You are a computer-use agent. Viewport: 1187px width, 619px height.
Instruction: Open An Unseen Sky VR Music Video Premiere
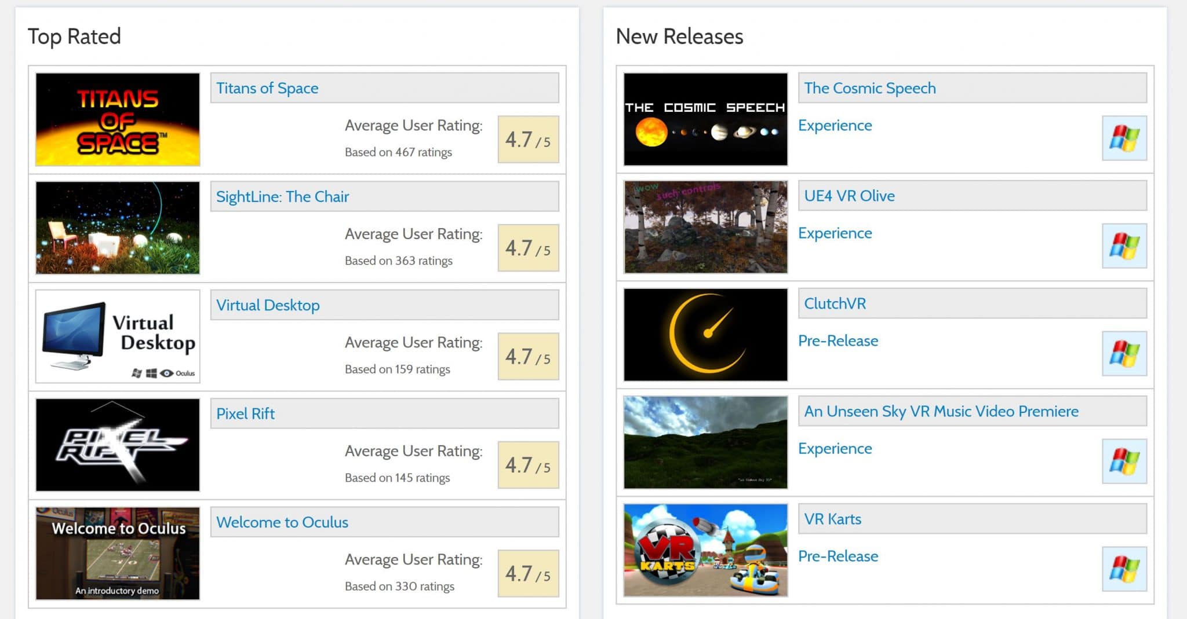click(941, 411)
